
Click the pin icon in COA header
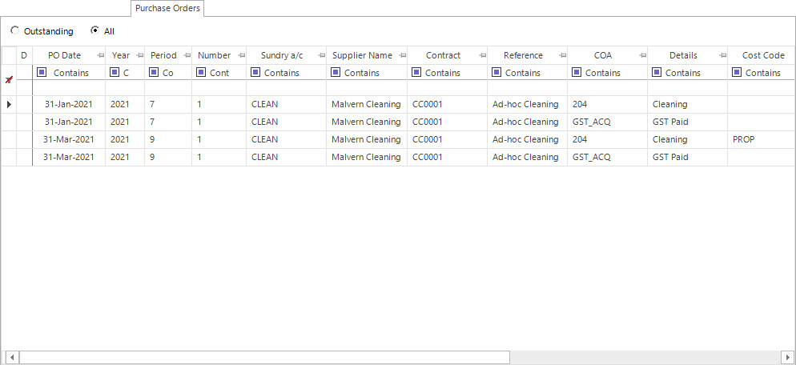pyautogui.click(x=641, y=56)
